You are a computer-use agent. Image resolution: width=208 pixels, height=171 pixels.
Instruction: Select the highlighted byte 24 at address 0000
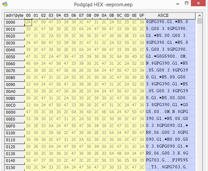tap(28, 22)
